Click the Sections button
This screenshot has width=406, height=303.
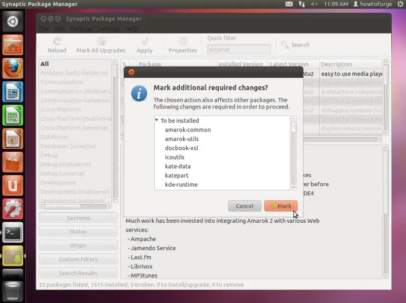pos(78,218)
